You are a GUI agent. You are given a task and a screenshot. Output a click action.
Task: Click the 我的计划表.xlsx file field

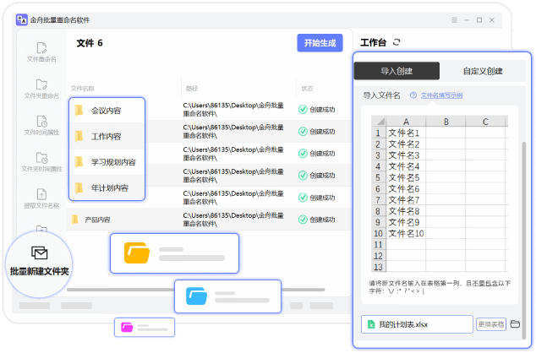coord(417,324)
